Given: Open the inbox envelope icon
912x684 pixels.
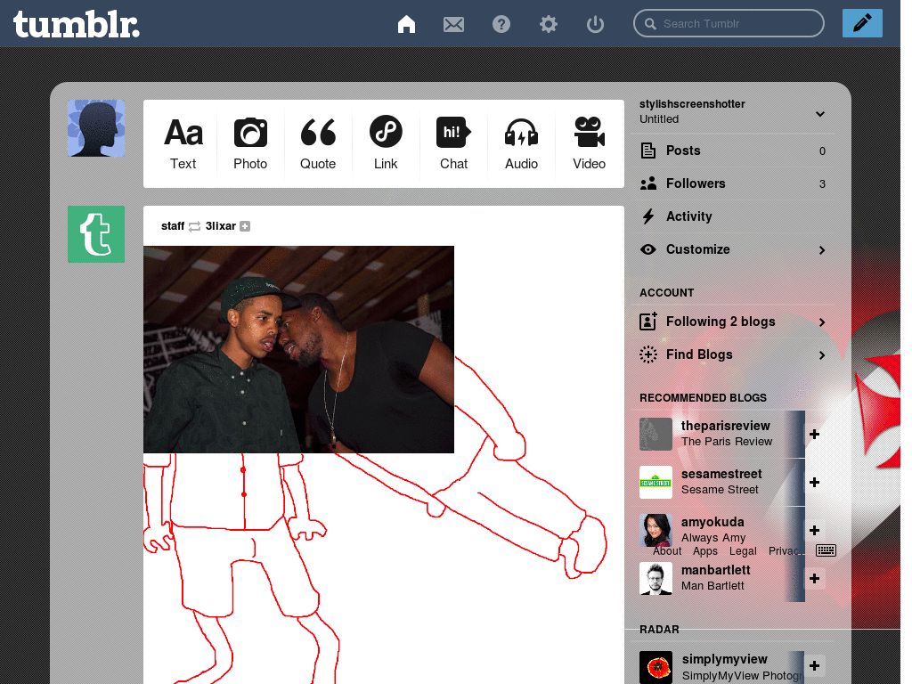Looking at the screenshot, I should pyautogui.click(x=453, y=24).
